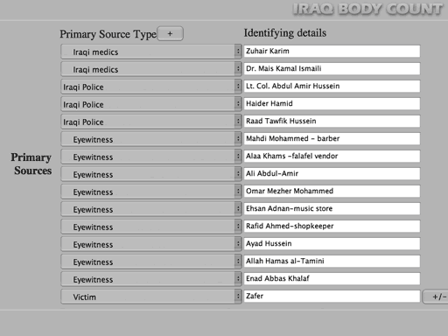Screen dimensions: 448x336
Task: Open the Eyewitness dropdown beside Mahdi Mohammed
Action: click(151, 139)
